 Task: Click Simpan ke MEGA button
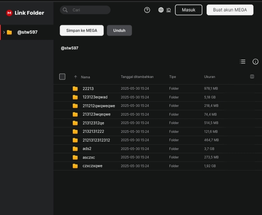[x=82, y=30]
